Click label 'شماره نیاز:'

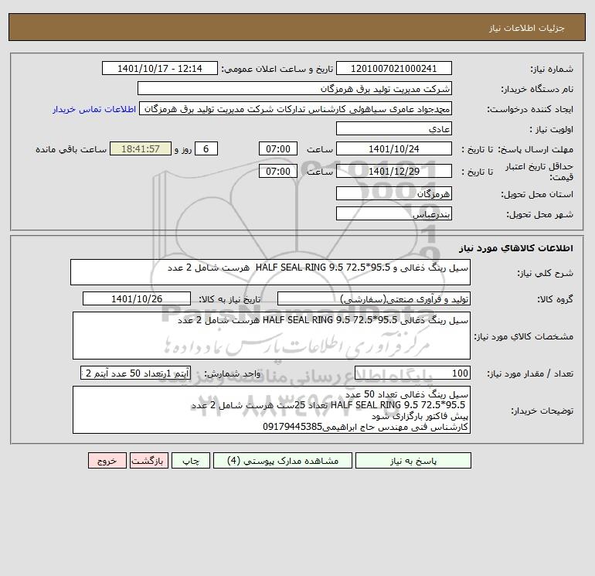(x=552, y=69)
